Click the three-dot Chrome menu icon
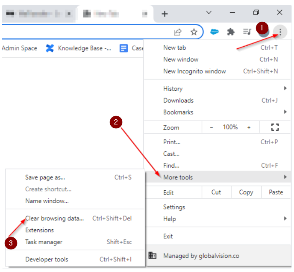 [x=280, y=31]
